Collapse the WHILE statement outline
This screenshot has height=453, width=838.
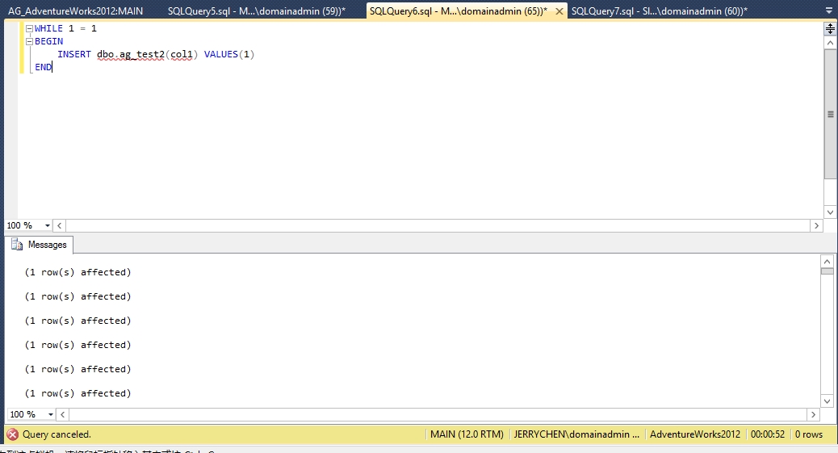click(x=29, y=29)
